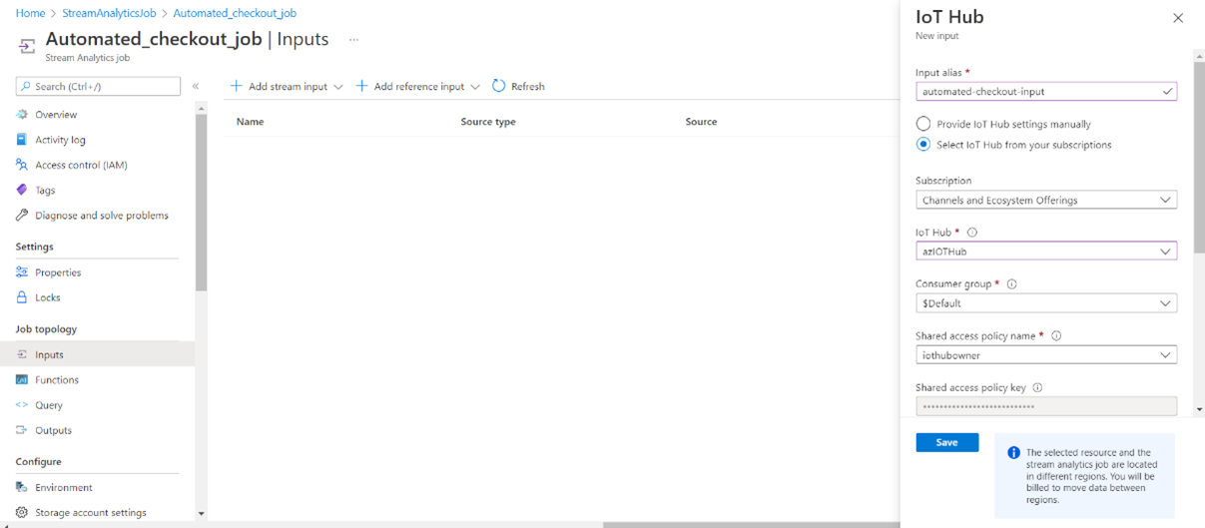Click the Activity log icon
This screenshot has width=1205, height=528.
tap(22, 140)
